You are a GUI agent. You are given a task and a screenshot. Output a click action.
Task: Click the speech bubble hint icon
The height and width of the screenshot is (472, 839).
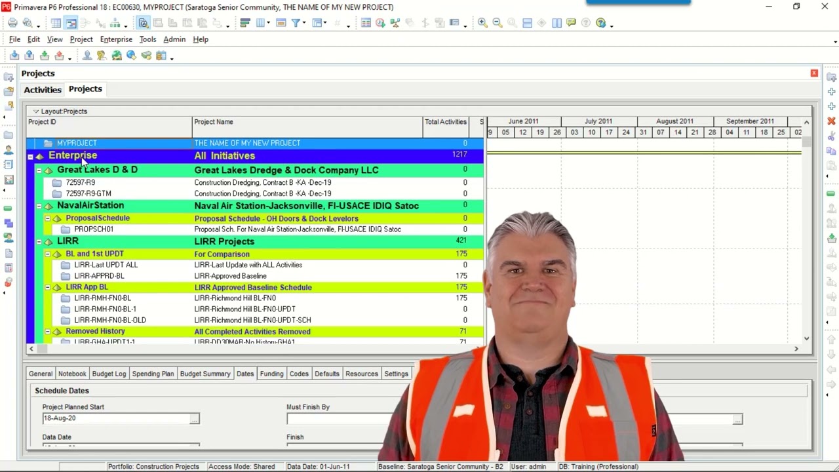571,23
